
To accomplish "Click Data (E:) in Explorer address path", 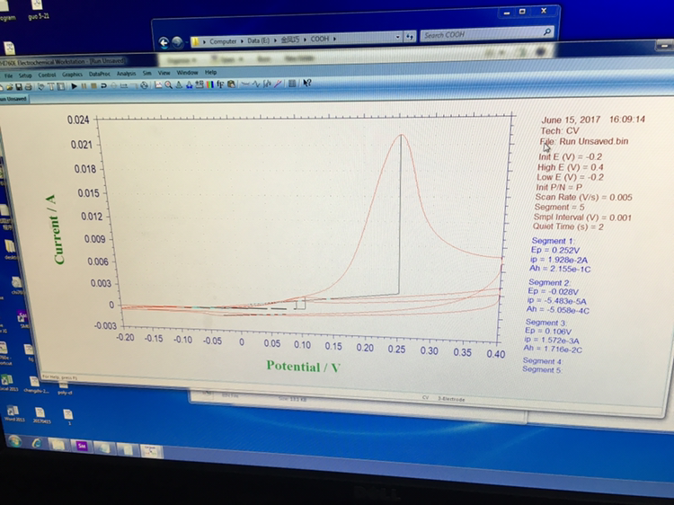I will point(258,40).
